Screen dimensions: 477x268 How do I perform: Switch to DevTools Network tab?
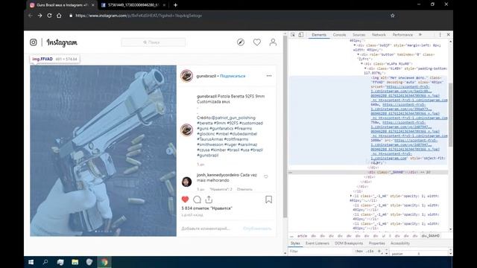(379, 35)
